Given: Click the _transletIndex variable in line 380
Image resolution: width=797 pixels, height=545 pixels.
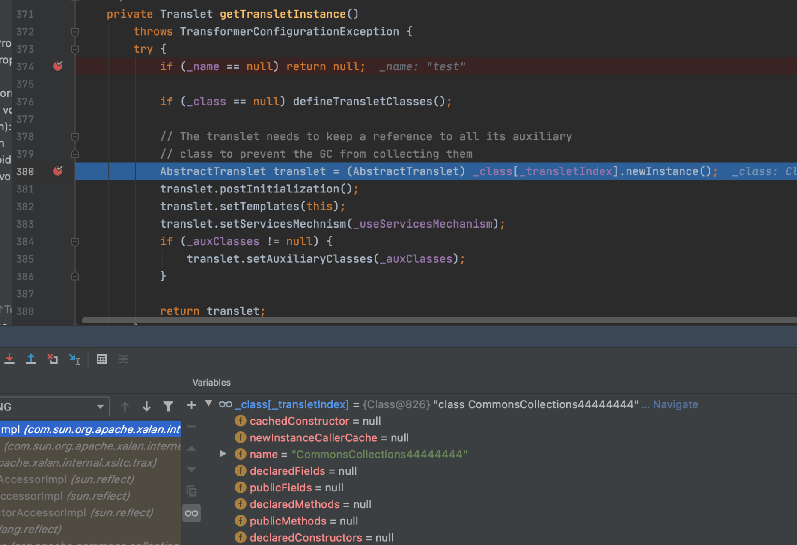Looking at the screenshot, I should [565, 171].
